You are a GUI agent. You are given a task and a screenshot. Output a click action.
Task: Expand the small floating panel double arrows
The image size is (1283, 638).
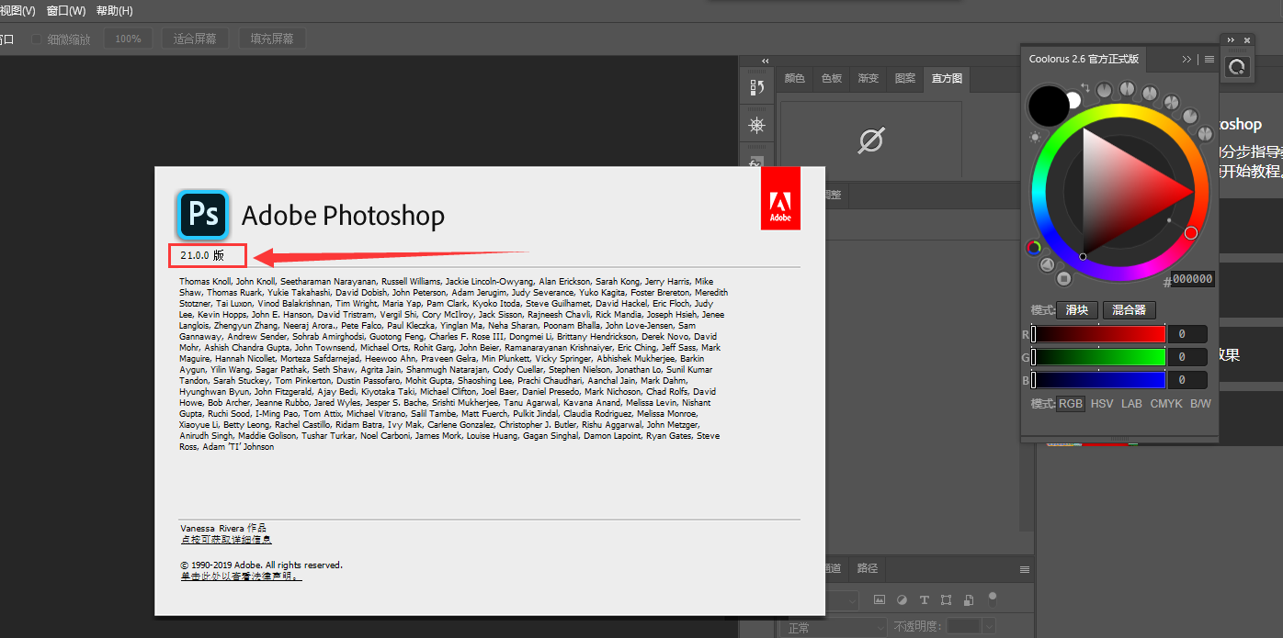[1230, 40]
